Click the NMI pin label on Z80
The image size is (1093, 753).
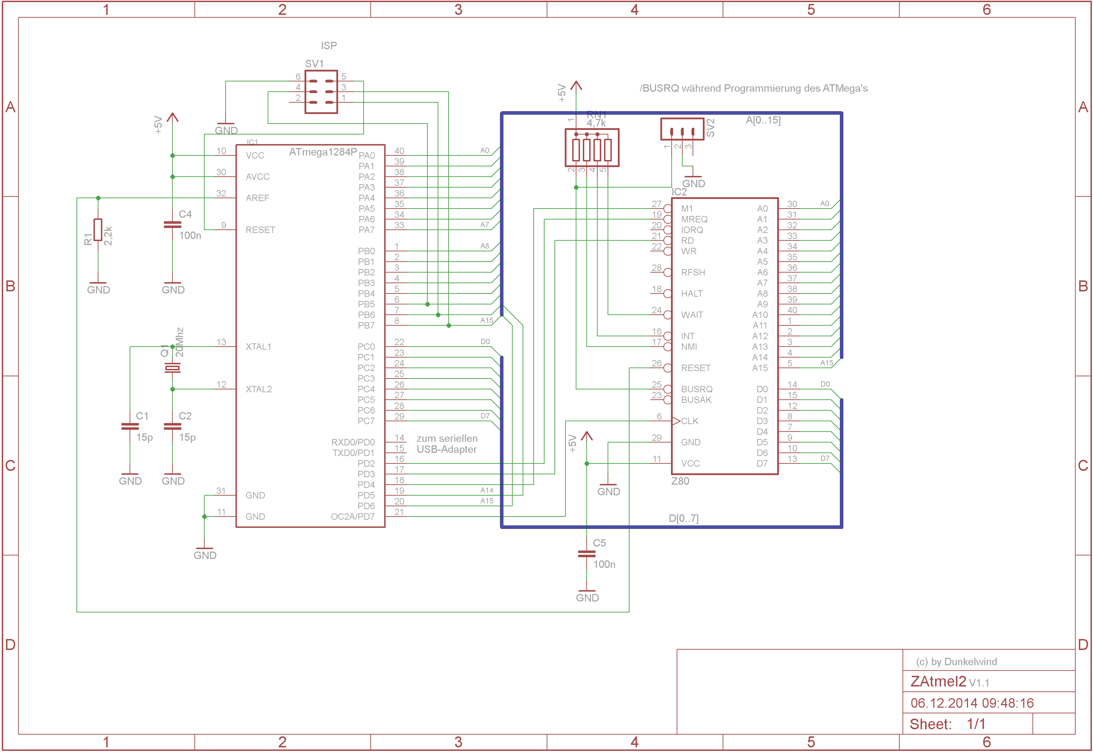[x=689, y=347]
